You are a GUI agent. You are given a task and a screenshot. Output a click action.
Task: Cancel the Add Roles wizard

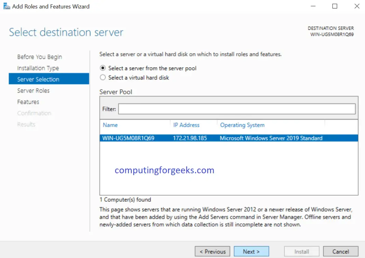coord(340,251)
